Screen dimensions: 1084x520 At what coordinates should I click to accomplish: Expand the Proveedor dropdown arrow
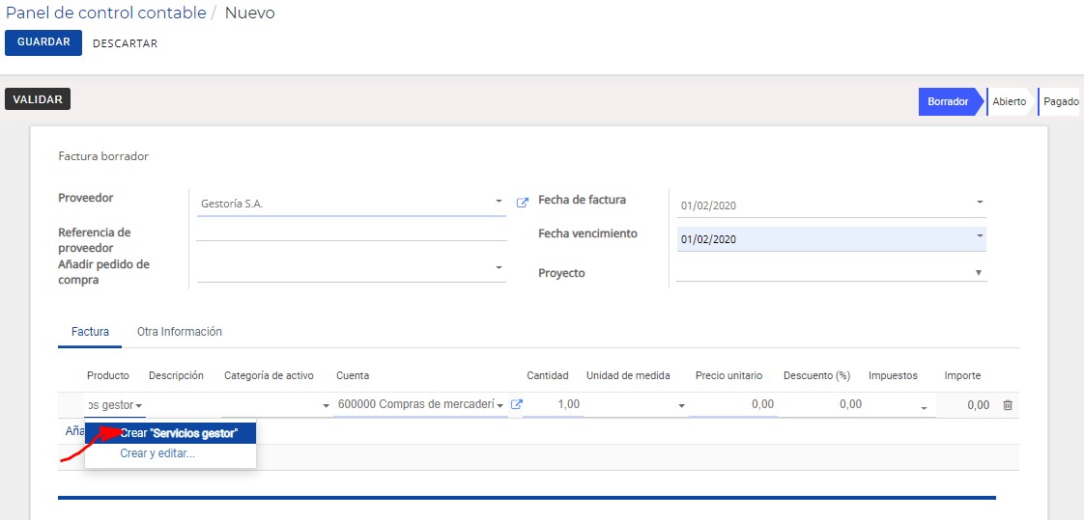pos(499,202)
